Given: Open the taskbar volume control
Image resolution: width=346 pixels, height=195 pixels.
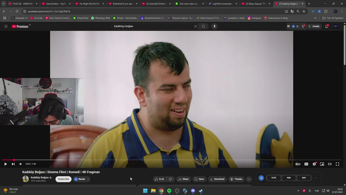Looking at the screenshot, I should tap(328, 191).
